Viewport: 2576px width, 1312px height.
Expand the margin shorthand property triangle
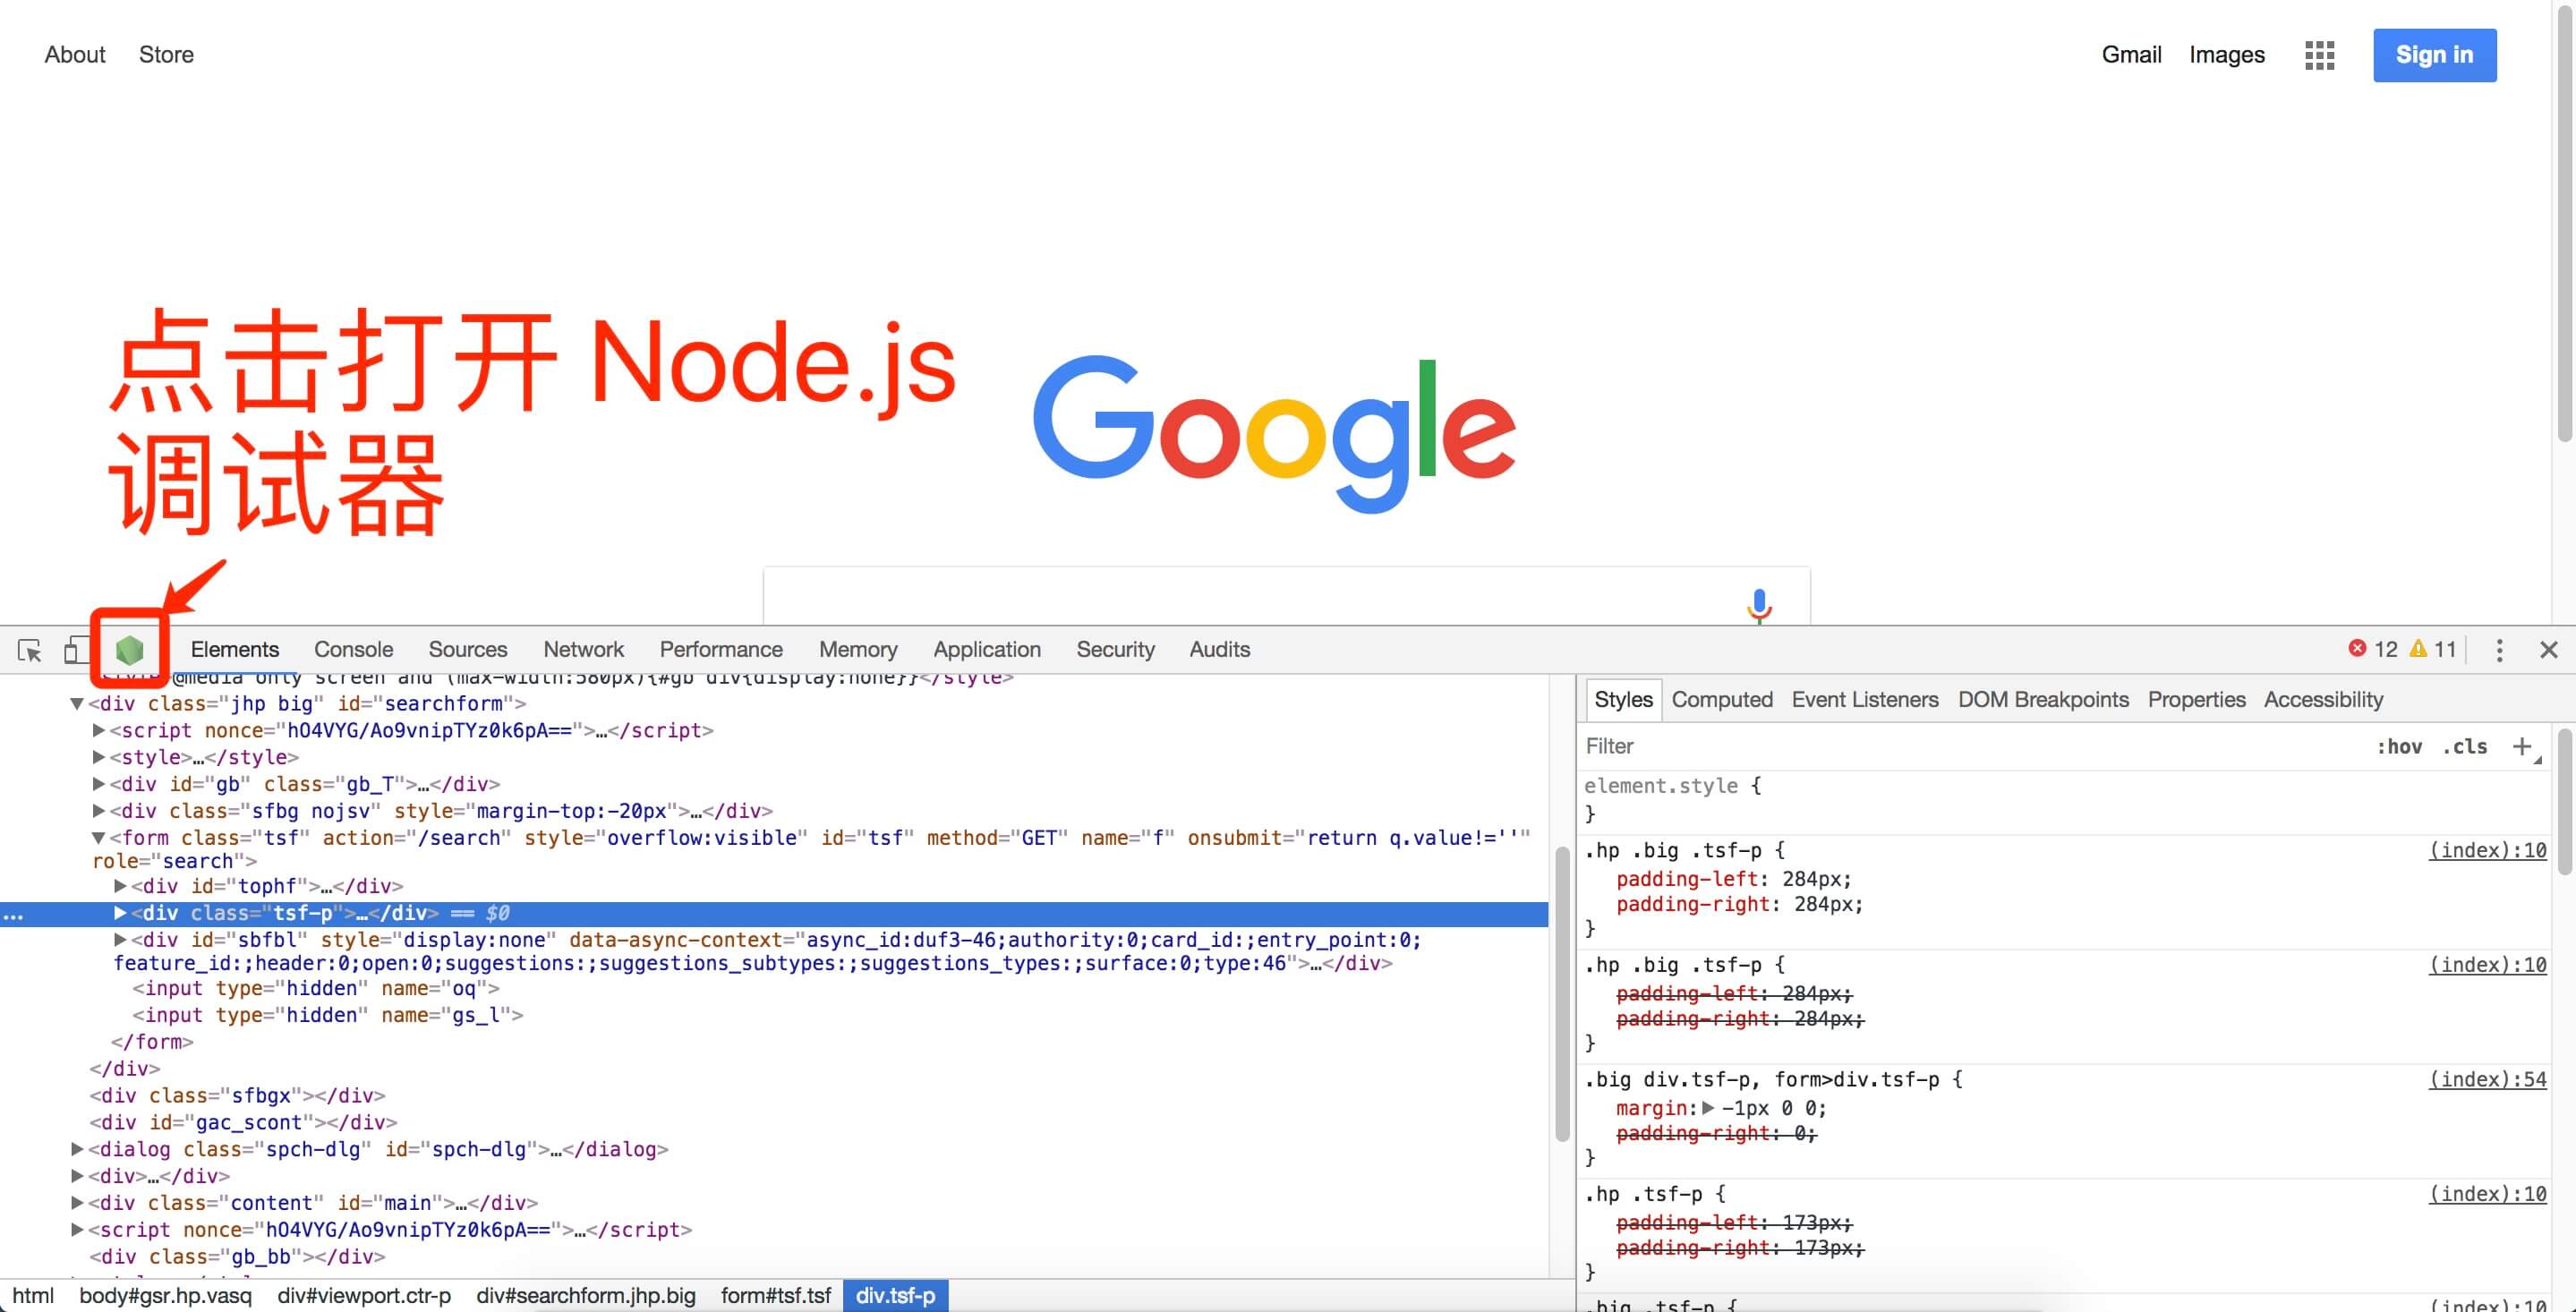pyautogui.click(x=1708, y=1108)
